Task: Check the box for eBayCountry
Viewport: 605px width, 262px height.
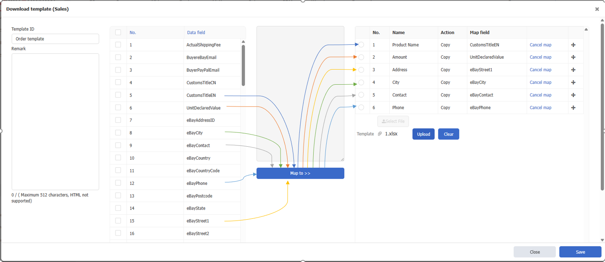Action: point(118,158)
